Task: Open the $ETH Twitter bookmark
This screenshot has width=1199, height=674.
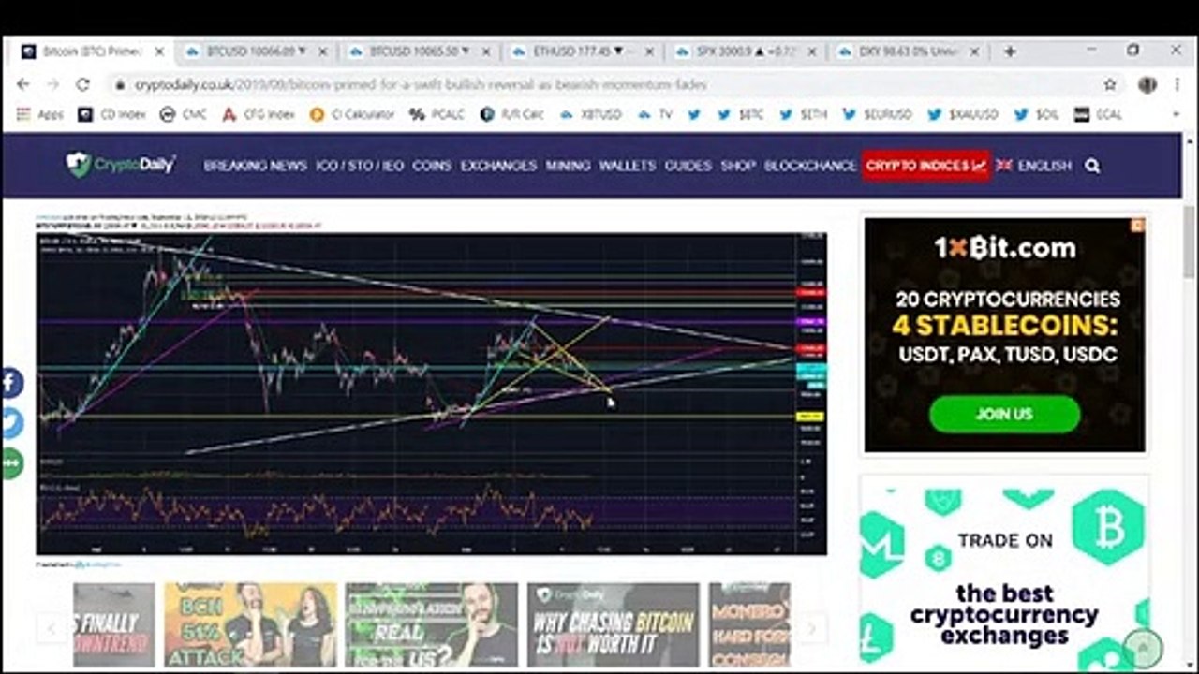Action: click(803, 114)
